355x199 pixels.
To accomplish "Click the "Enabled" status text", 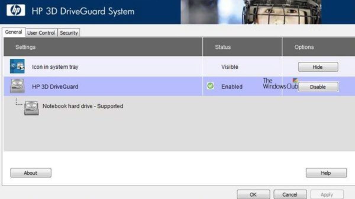I will tap(232, 87).
